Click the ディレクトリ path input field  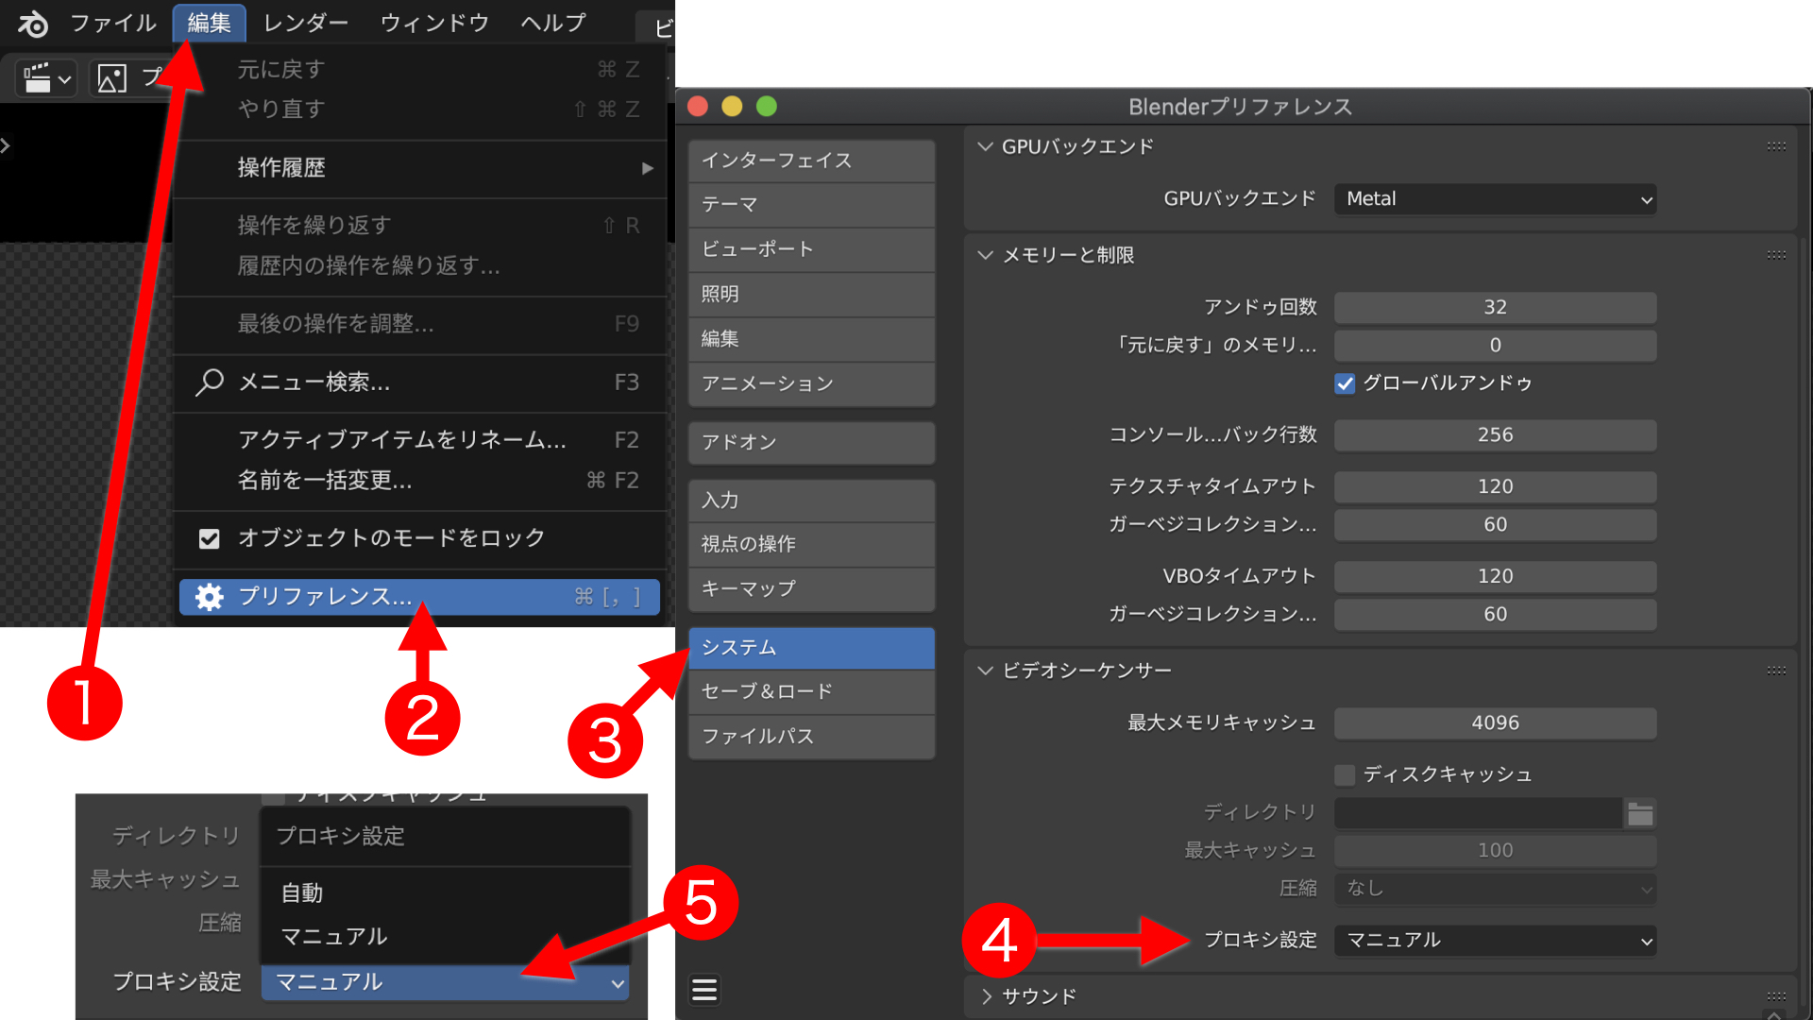[1478, 813]
